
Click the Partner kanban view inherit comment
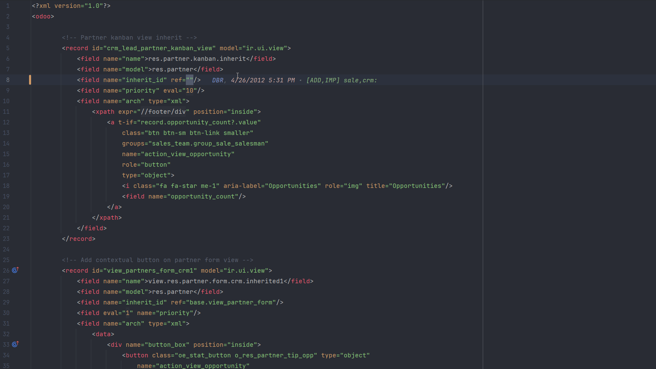click(x=129, y=38)
